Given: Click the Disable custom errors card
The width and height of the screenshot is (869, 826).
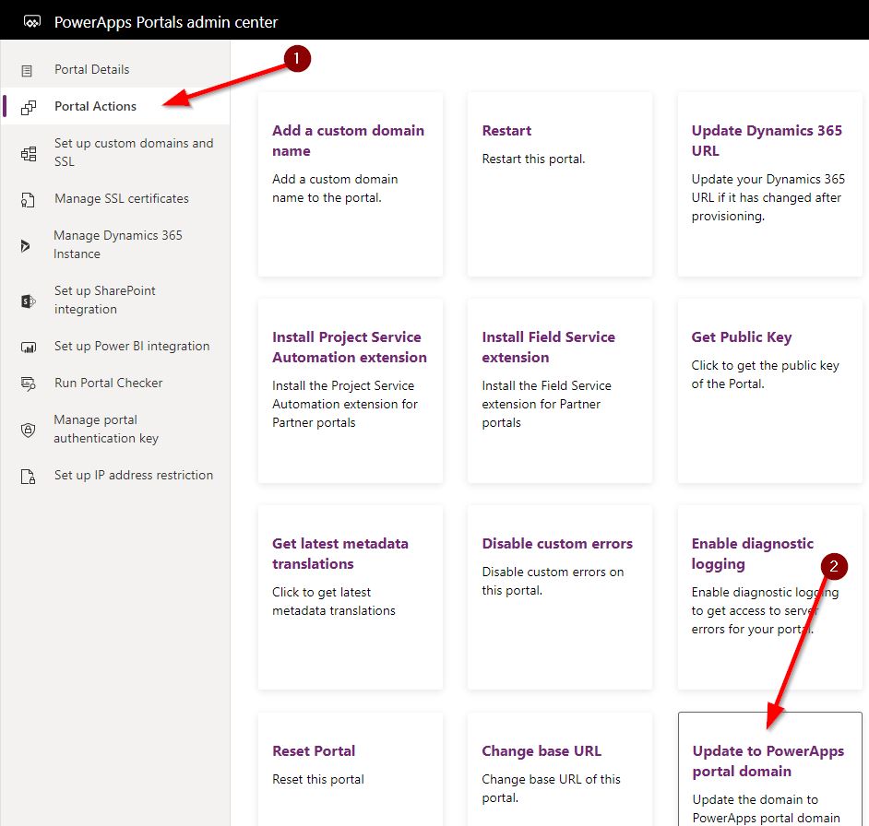Looking at the screenshot, I should (x=560, y=597).
